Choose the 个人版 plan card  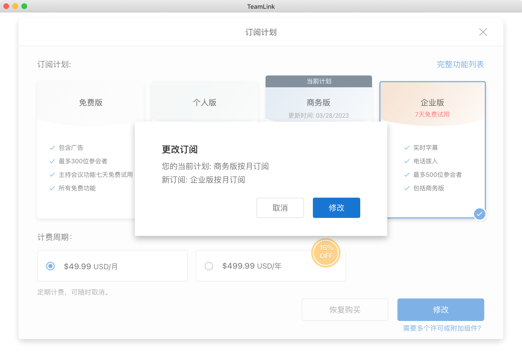(x=205, y=102)
